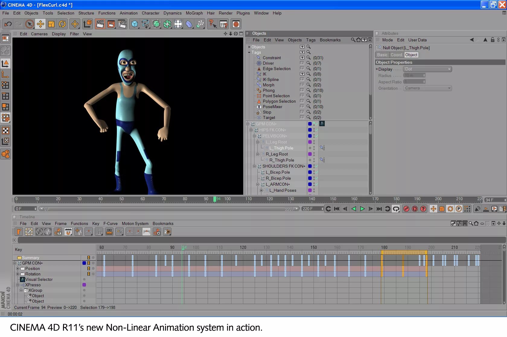
Task: Expand the Objects filter row
Action: [249, 47]
